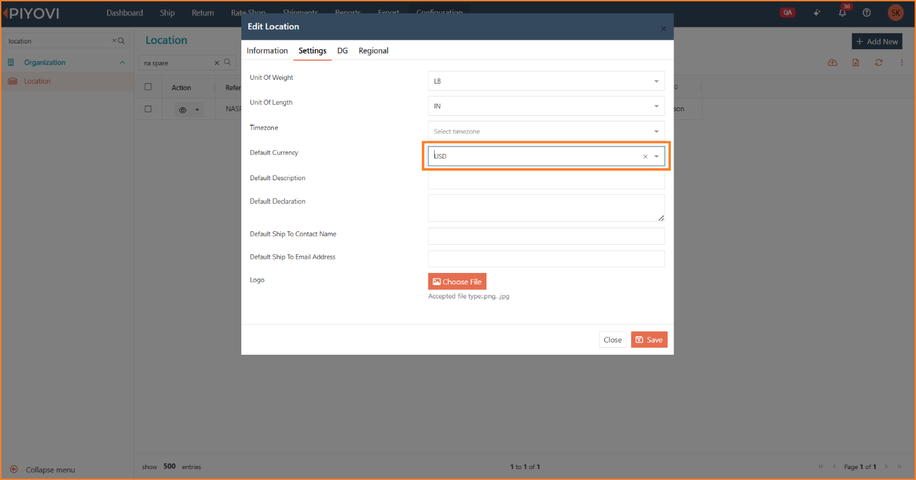Refresh the Location grid
This screenshot has height=480, width=916.
(x=879, y=63)
